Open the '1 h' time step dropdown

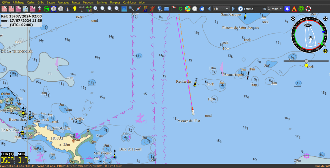coord(221,9)
